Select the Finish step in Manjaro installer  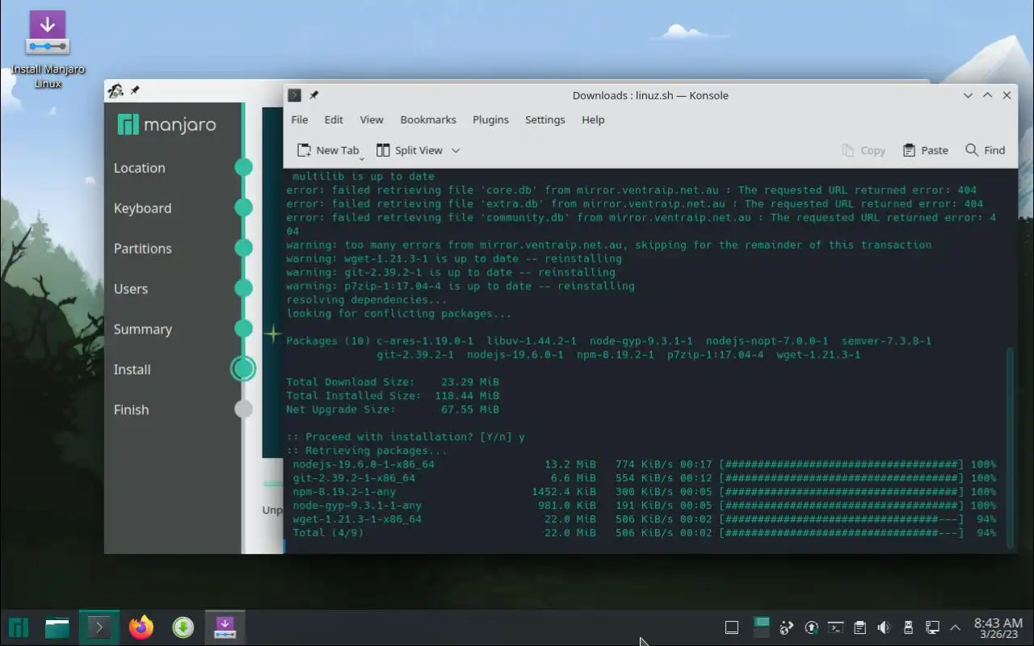pos(131,410)
